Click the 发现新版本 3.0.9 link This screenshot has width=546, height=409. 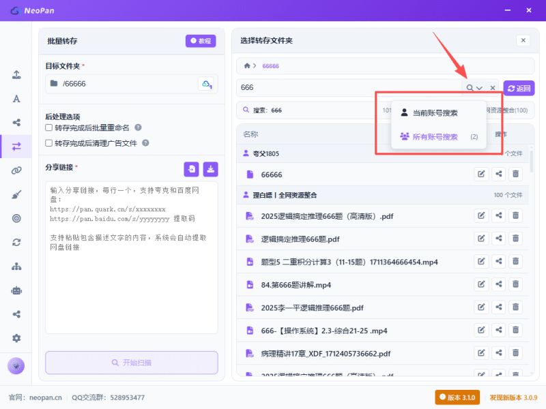[x=513, y=397]
